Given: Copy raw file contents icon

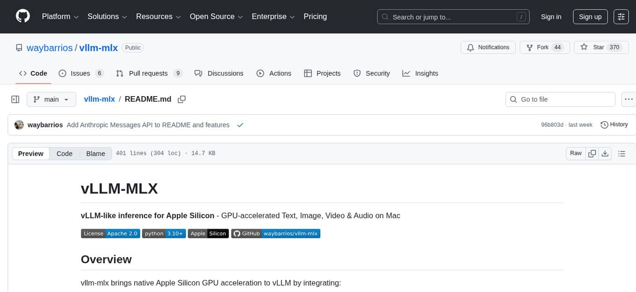Looking at the screenshot, I should pyautogui.click(x=592, y=153).
